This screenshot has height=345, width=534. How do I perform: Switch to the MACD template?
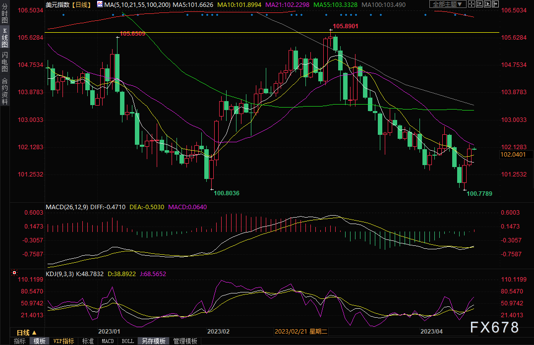tap(108, 341)
